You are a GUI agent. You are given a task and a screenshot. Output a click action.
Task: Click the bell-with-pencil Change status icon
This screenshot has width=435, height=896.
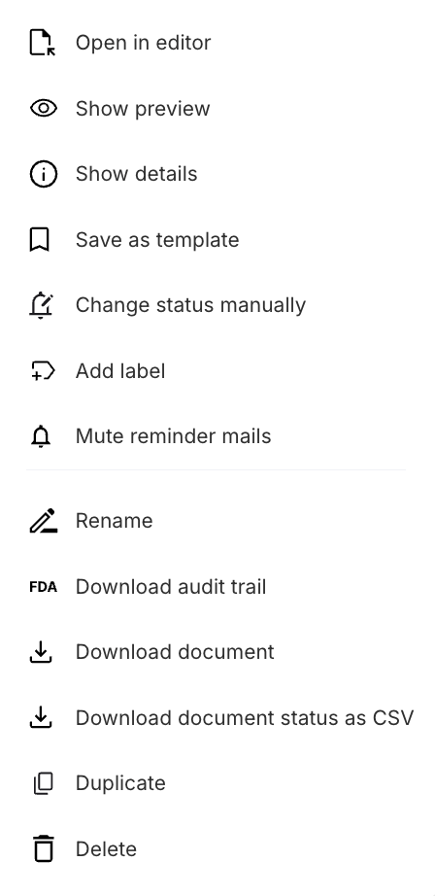click(41, 305)
